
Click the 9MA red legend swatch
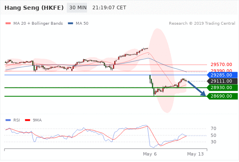click(x=28, y=120)
